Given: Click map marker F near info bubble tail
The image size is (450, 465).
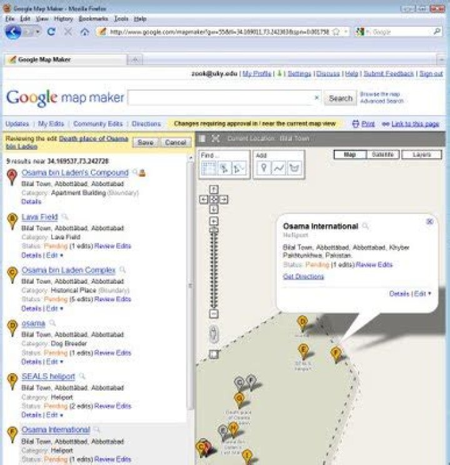Looking at the screenshot, I should click(x=336, y=354).
